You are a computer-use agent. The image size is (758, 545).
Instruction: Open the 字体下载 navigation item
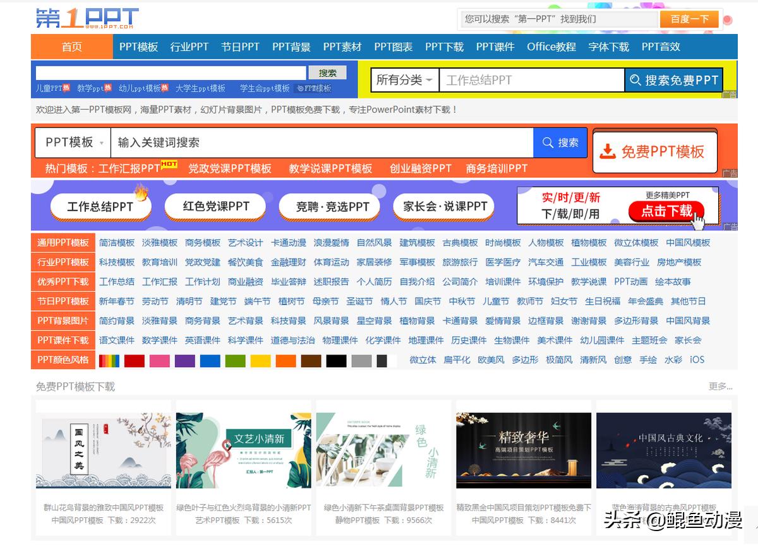(608, 47)
